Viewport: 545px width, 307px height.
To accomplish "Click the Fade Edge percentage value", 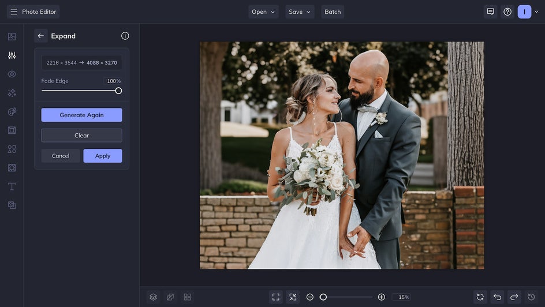I will pyautogui.click(x=114, y=81).
